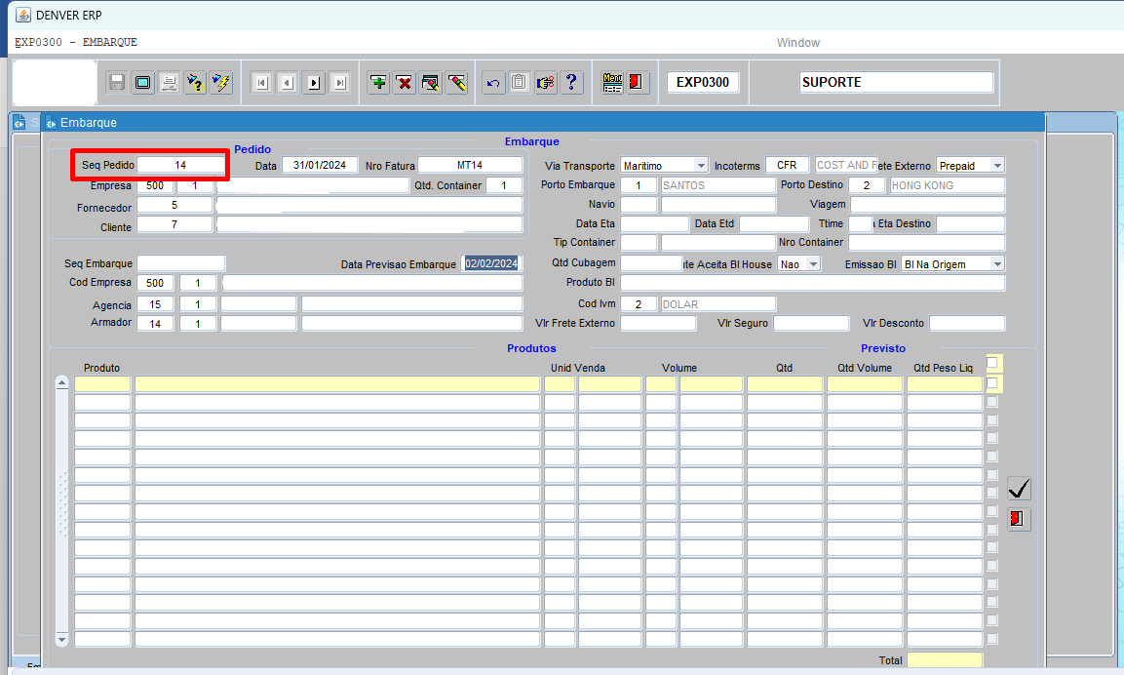The image size is (1124, 675).
Task: Jump to the last record
Action: (340, 83)
